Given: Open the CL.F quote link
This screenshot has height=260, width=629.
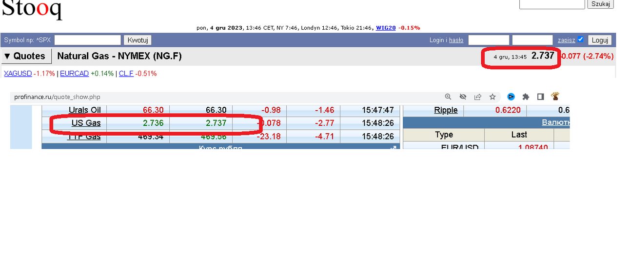Looking at the screenshot, I should [x=126, y=74].
